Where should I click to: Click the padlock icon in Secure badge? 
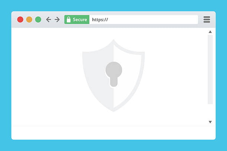[x=69, y=20]
